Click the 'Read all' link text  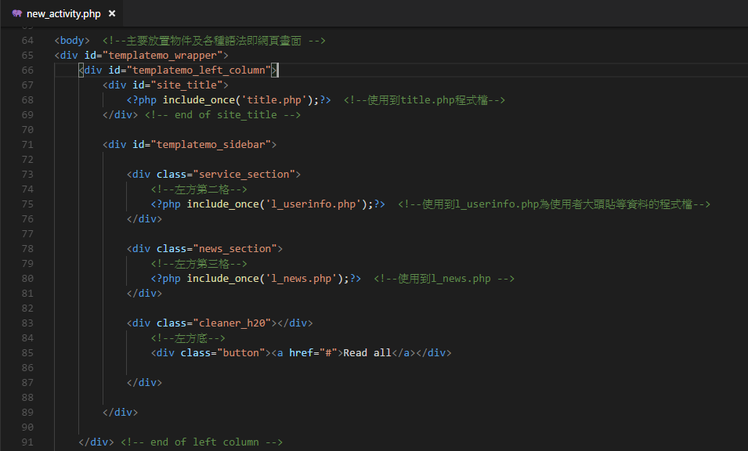(367, 353)
